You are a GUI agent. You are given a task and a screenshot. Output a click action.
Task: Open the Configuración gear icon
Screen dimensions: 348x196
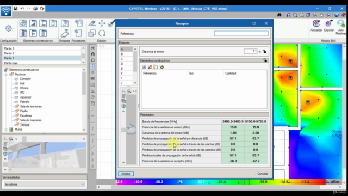9,28
